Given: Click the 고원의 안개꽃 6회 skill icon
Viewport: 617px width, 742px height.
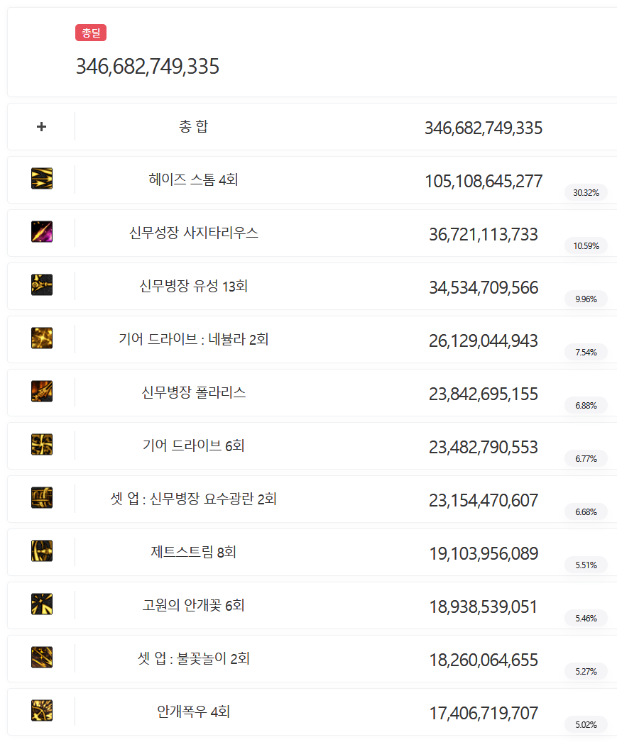Looking at the screenshot, I should pyautogui.click(x=42, y=604).
